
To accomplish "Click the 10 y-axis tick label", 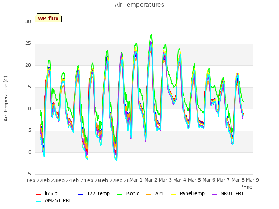I will 28,108.
